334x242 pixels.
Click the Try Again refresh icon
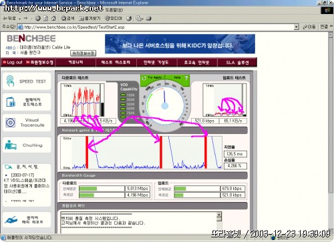click(144, 78)
